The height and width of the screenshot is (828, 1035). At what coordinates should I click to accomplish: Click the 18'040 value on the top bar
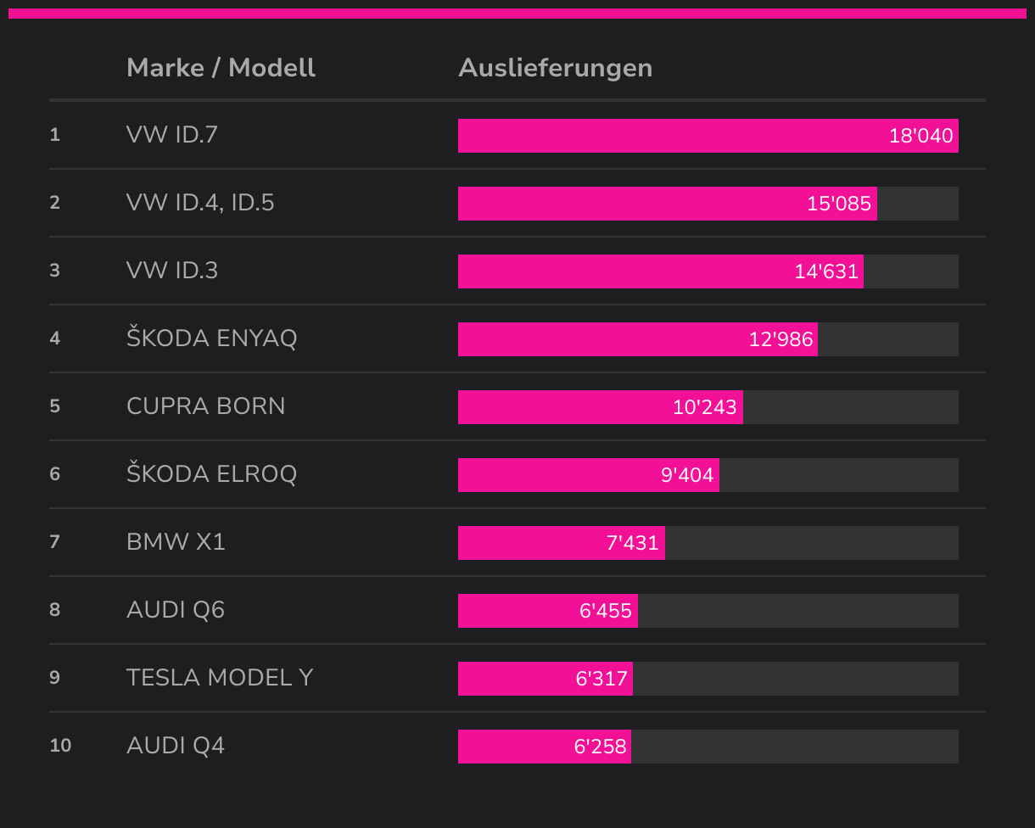(920, 136)
